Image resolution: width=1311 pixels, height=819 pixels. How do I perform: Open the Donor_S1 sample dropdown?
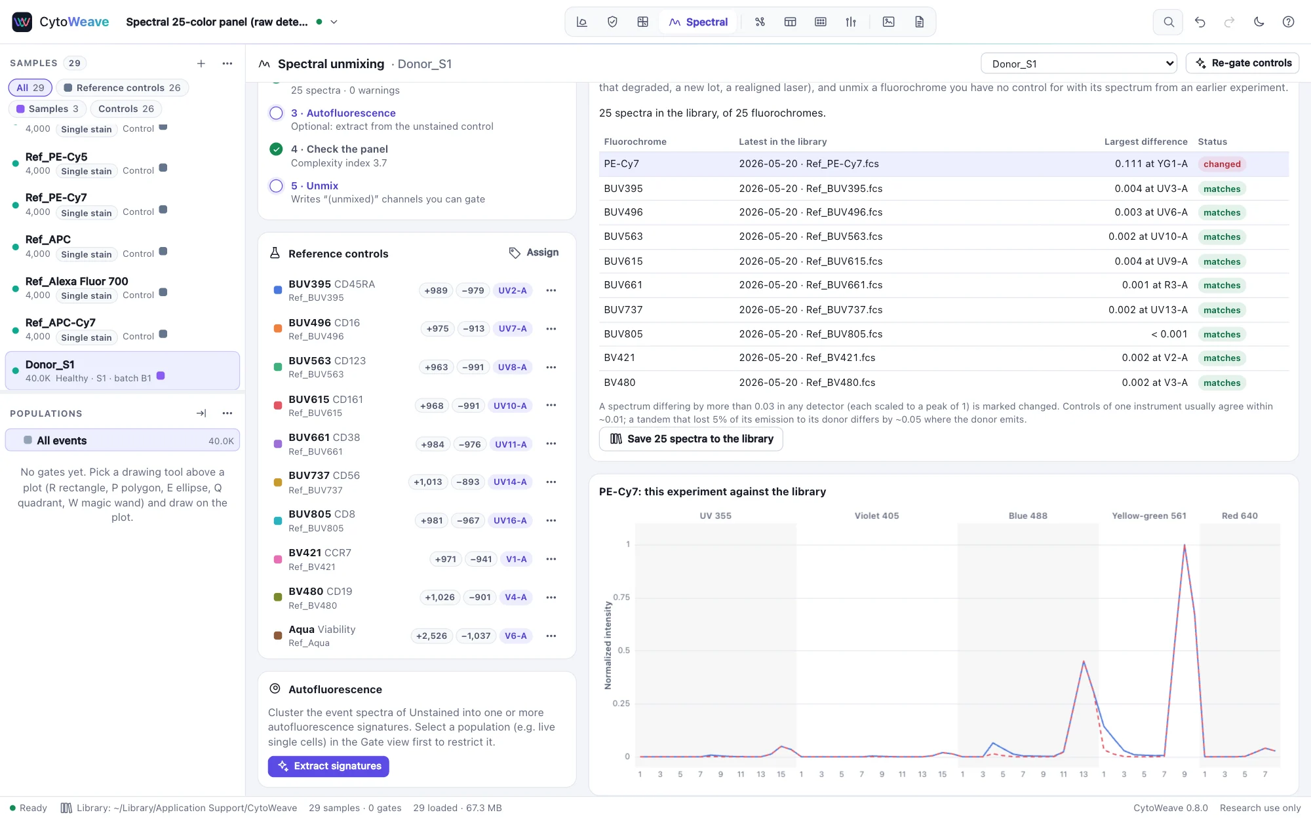coord(1079,64)
